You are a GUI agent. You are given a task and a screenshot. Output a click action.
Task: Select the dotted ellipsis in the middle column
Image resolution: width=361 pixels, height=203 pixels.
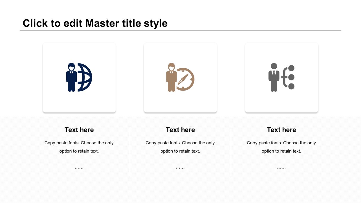click(180, 168)
